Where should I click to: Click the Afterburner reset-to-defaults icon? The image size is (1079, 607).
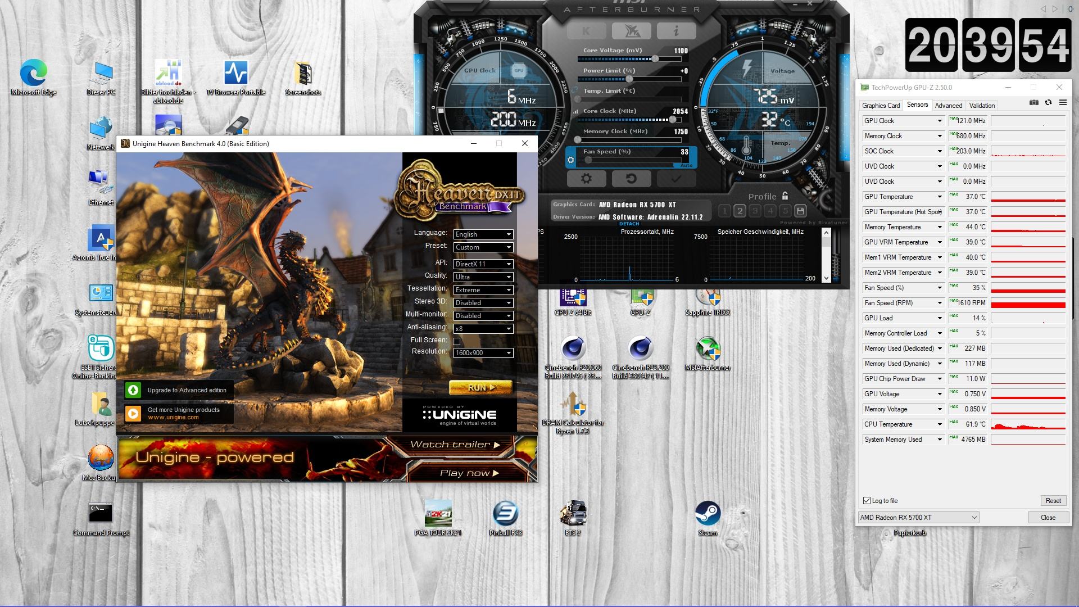coord(631,179)
